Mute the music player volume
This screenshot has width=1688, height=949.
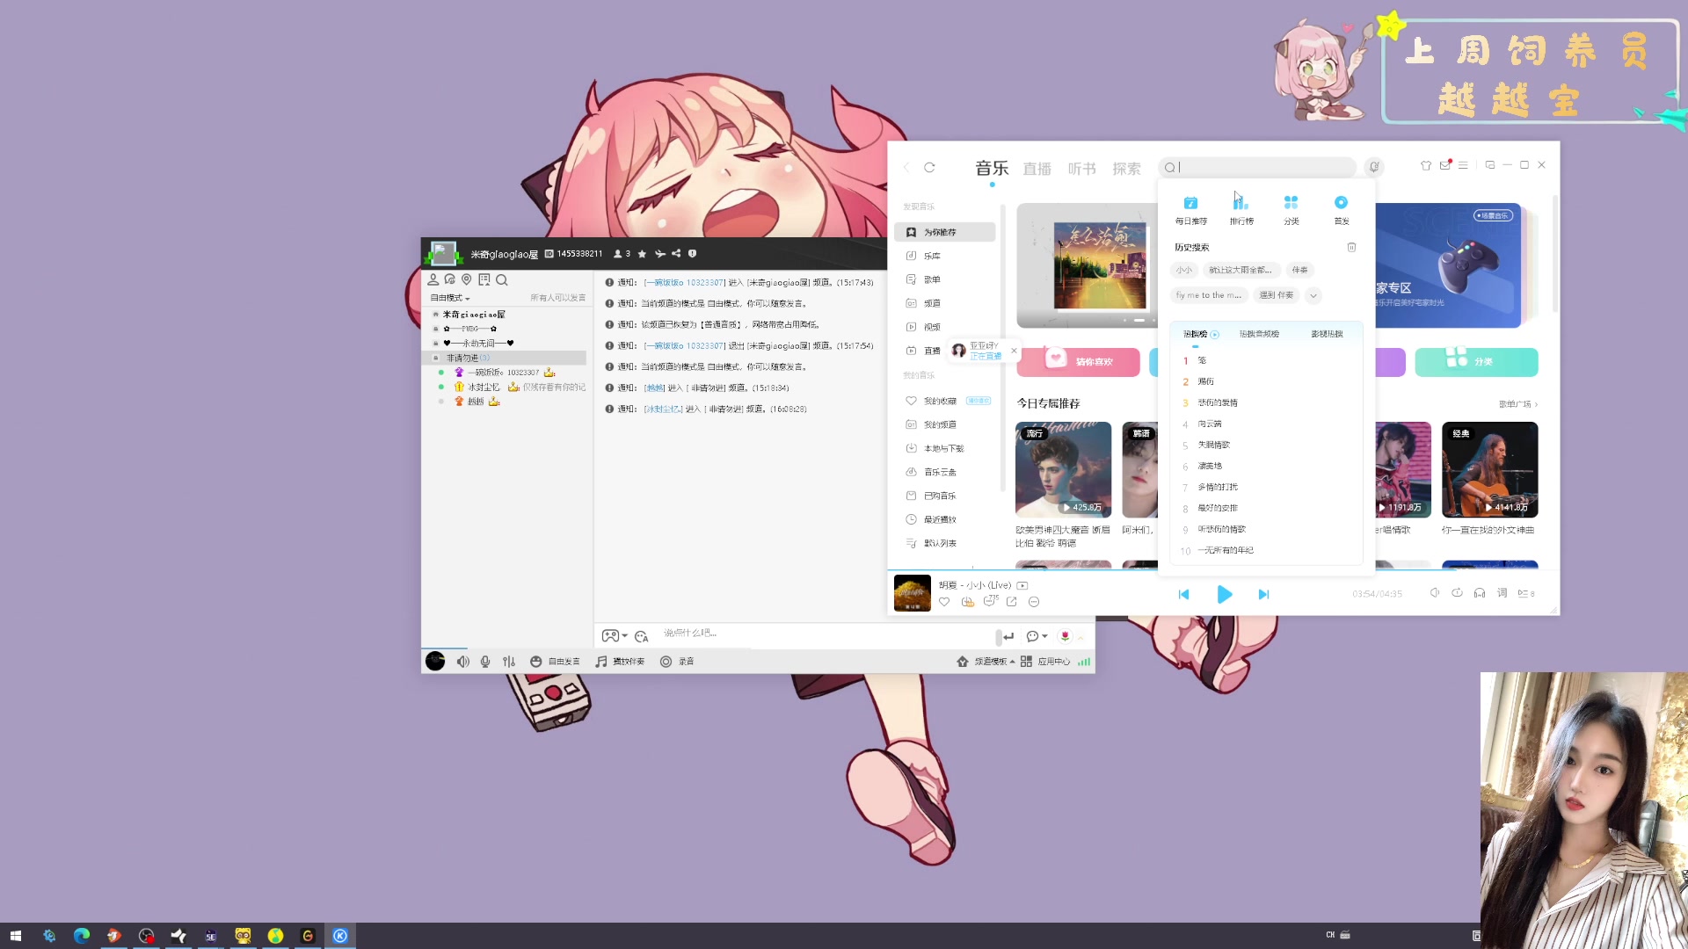coord(1434,593)
